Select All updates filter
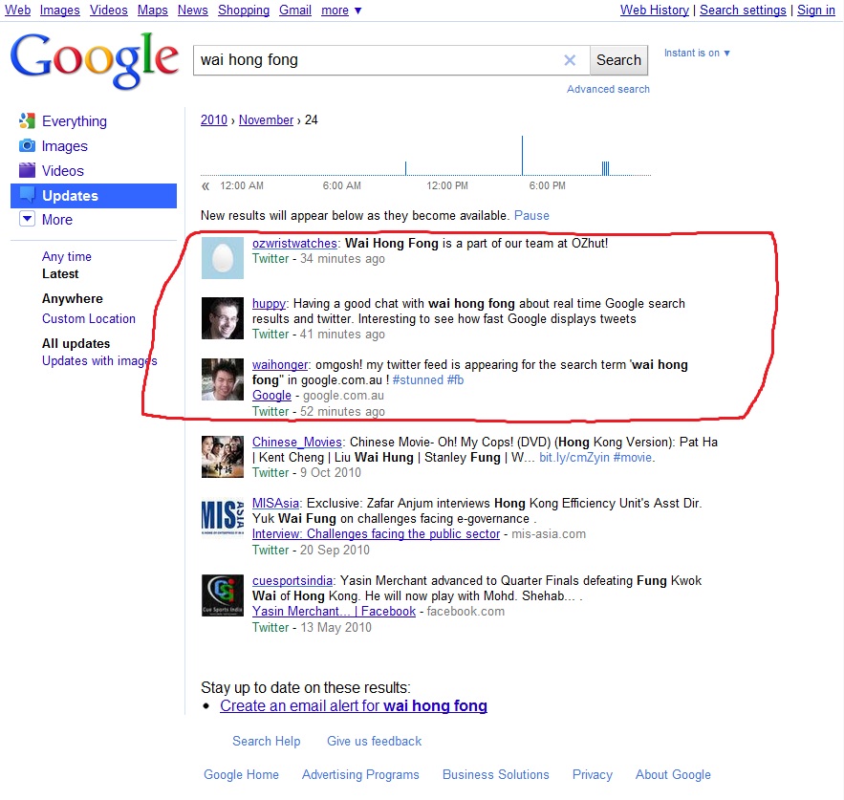The width and height of the screenshot is (844, 800). 76,343
